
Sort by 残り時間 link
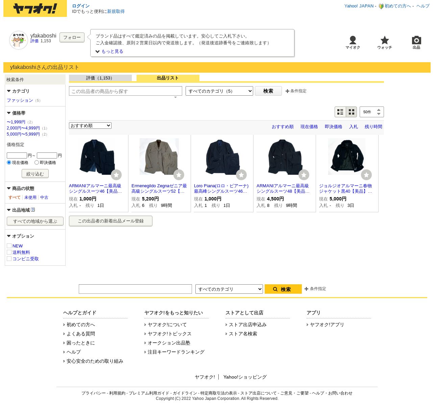(373, 127)
